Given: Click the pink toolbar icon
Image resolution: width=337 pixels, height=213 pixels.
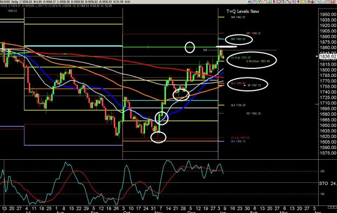Looking at the screenshot, I should click(255, 2).
